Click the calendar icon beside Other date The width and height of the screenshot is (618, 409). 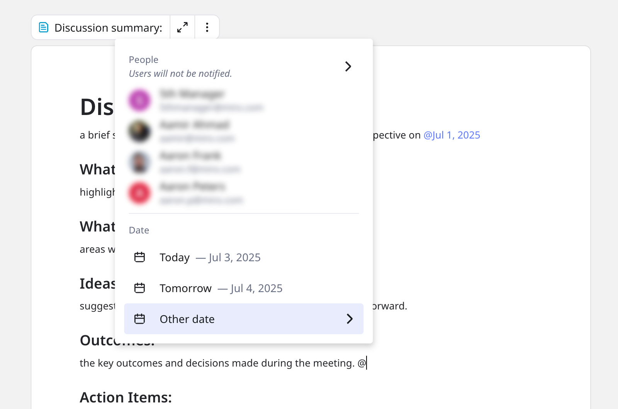point(139,319)
